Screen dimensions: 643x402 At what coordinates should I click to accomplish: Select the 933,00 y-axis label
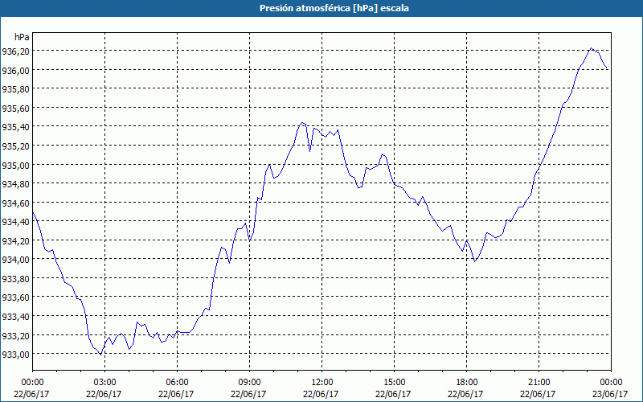(16, 355)
